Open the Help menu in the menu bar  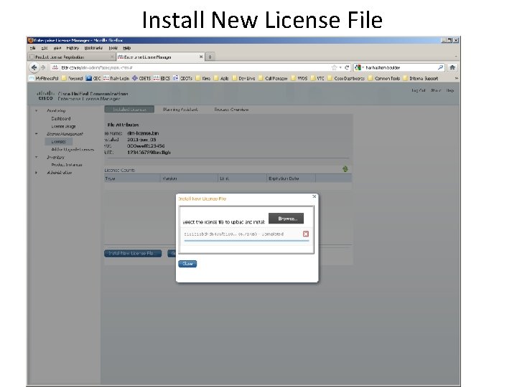click(x=126, y=48)
